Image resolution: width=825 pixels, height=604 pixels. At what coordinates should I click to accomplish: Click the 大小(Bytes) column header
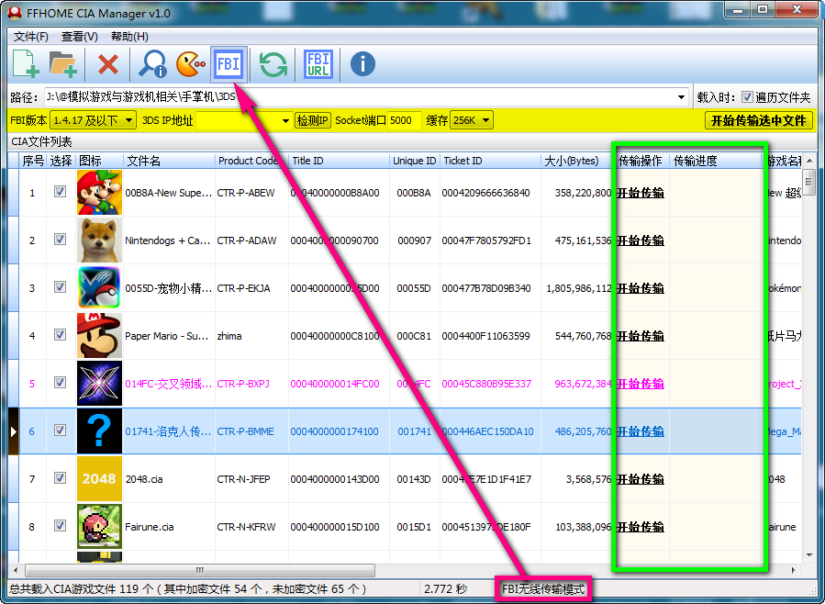[x=577, y=161]
